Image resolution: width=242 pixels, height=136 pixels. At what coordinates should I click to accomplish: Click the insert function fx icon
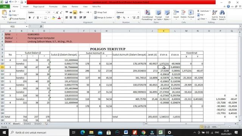41,26
